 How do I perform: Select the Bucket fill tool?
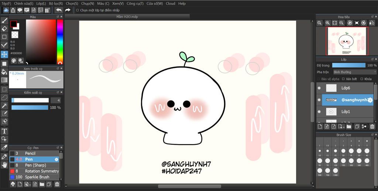4,72
